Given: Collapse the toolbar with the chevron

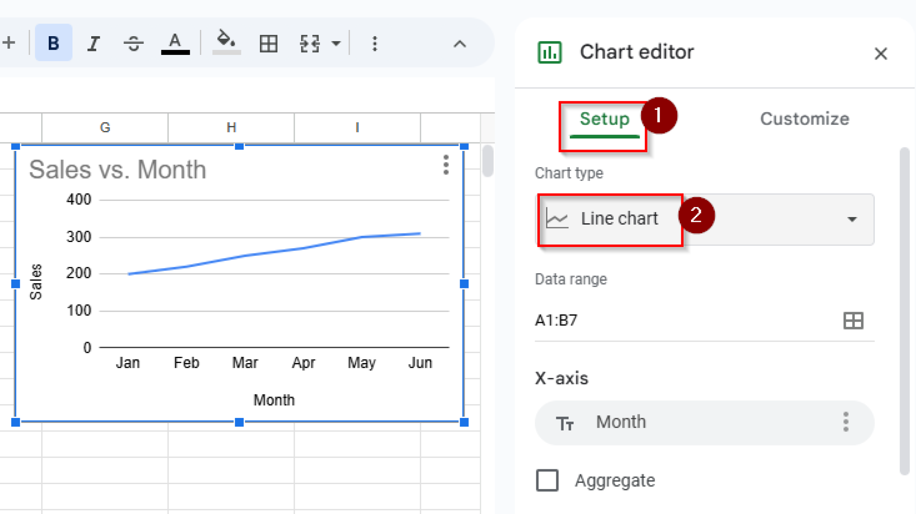Looking at the screenshot, I should tap(459, 44).
